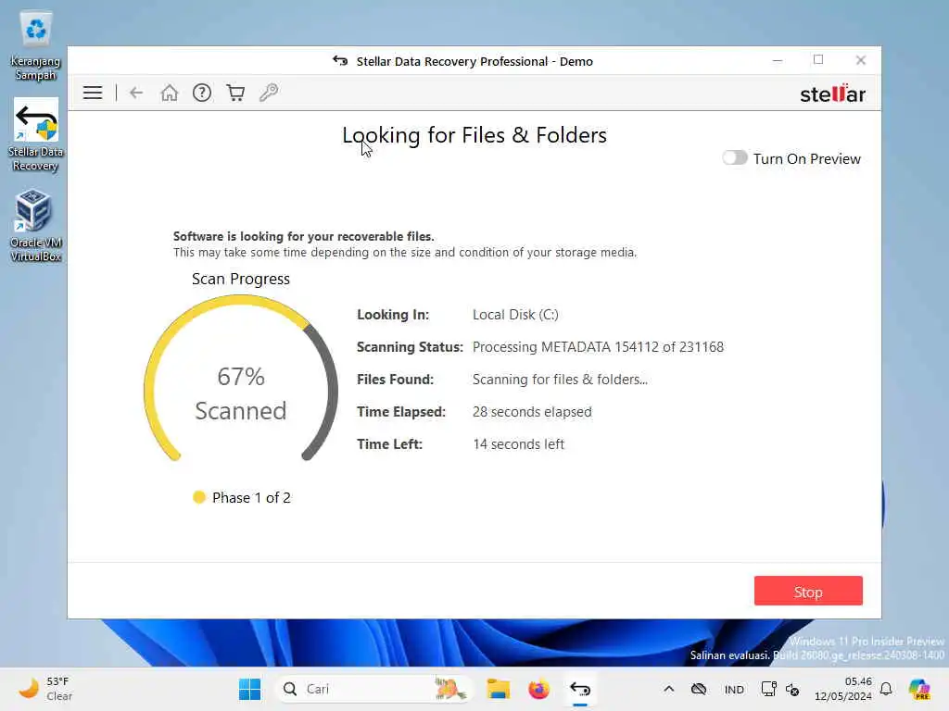The width and height of the screenshot is (949, 711).
Task: Minimize the Stellar Data Recovery window
Action: 778,60
